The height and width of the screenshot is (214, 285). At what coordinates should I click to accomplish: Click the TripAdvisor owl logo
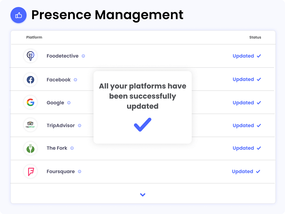(x=31, y=126)
